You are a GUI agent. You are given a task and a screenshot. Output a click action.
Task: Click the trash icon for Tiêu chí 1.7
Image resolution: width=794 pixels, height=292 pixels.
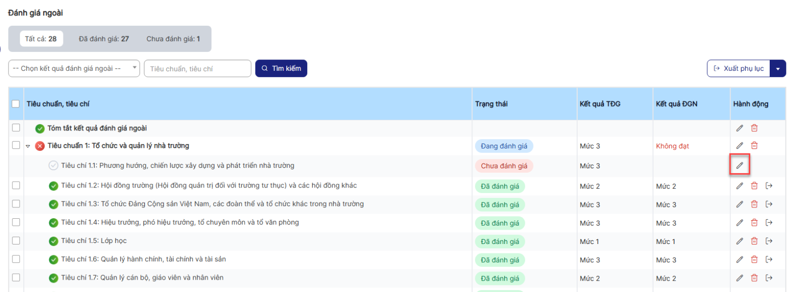pos(754,278)
